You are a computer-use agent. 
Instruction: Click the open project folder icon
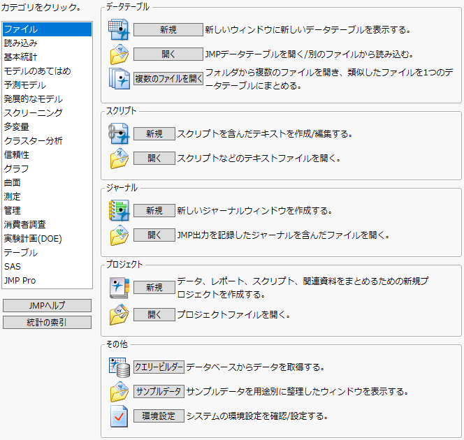(x=119, y=314)
